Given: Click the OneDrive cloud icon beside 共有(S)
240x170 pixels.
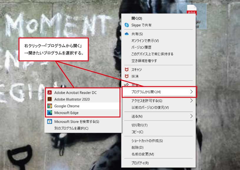Looking at the screenshot, I should tap(127, 34).
